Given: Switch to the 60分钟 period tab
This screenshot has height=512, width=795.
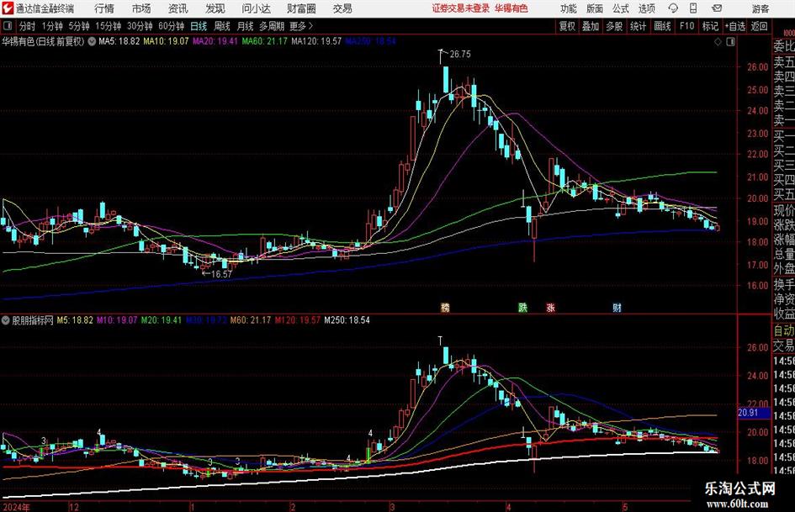Looking at the screenshot, I should (x=172, y=26).
